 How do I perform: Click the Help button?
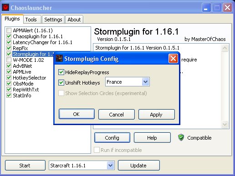point(152,138)
